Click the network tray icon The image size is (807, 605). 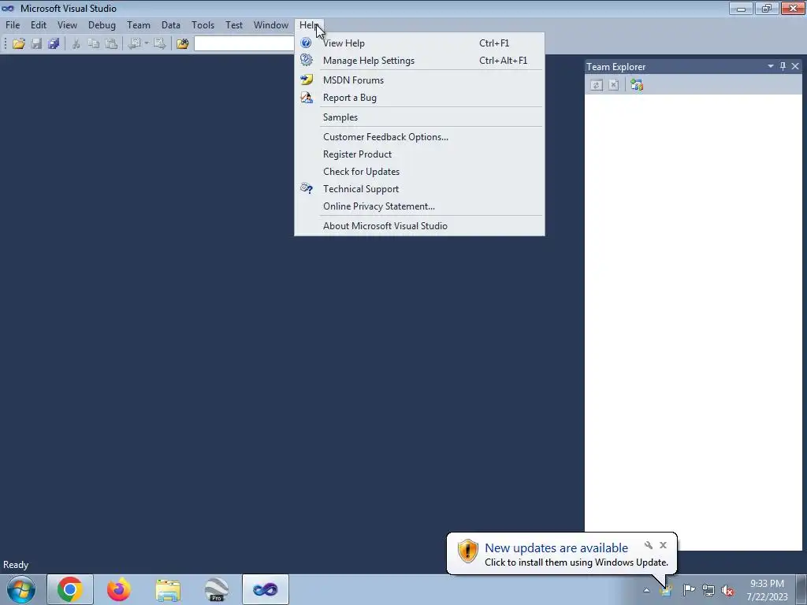708,590
